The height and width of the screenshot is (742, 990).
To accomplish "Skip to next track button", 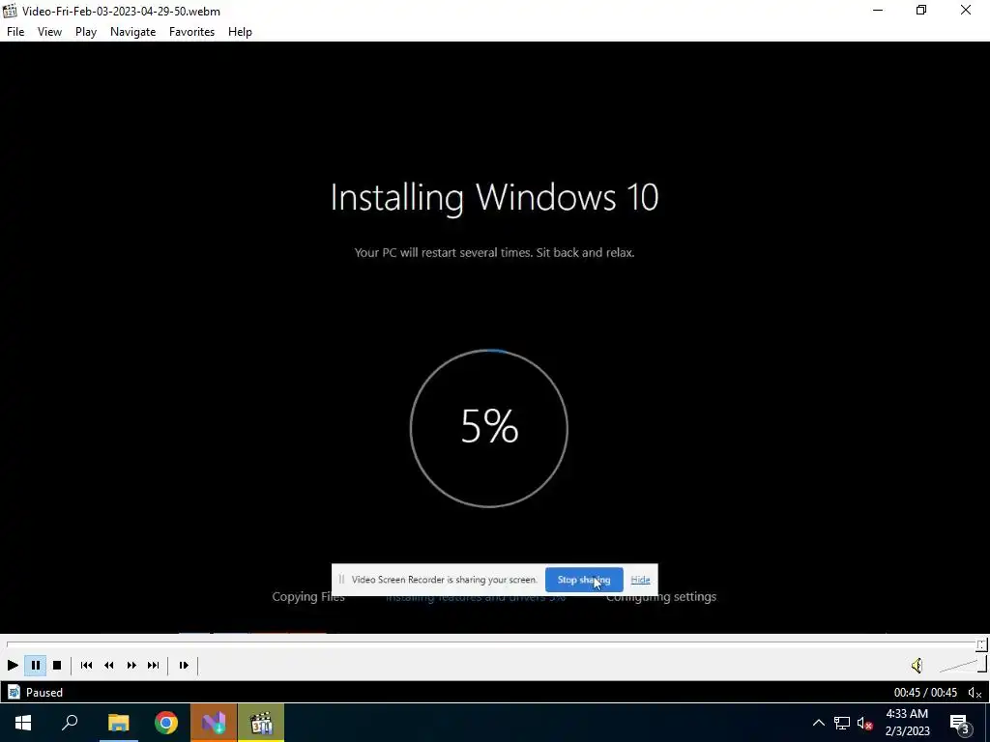I will [153, 665].
